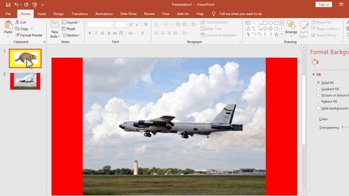349x196 pixels.
Task: Select the rectangle shape in the gallery
Action: [x=265, y=23]
